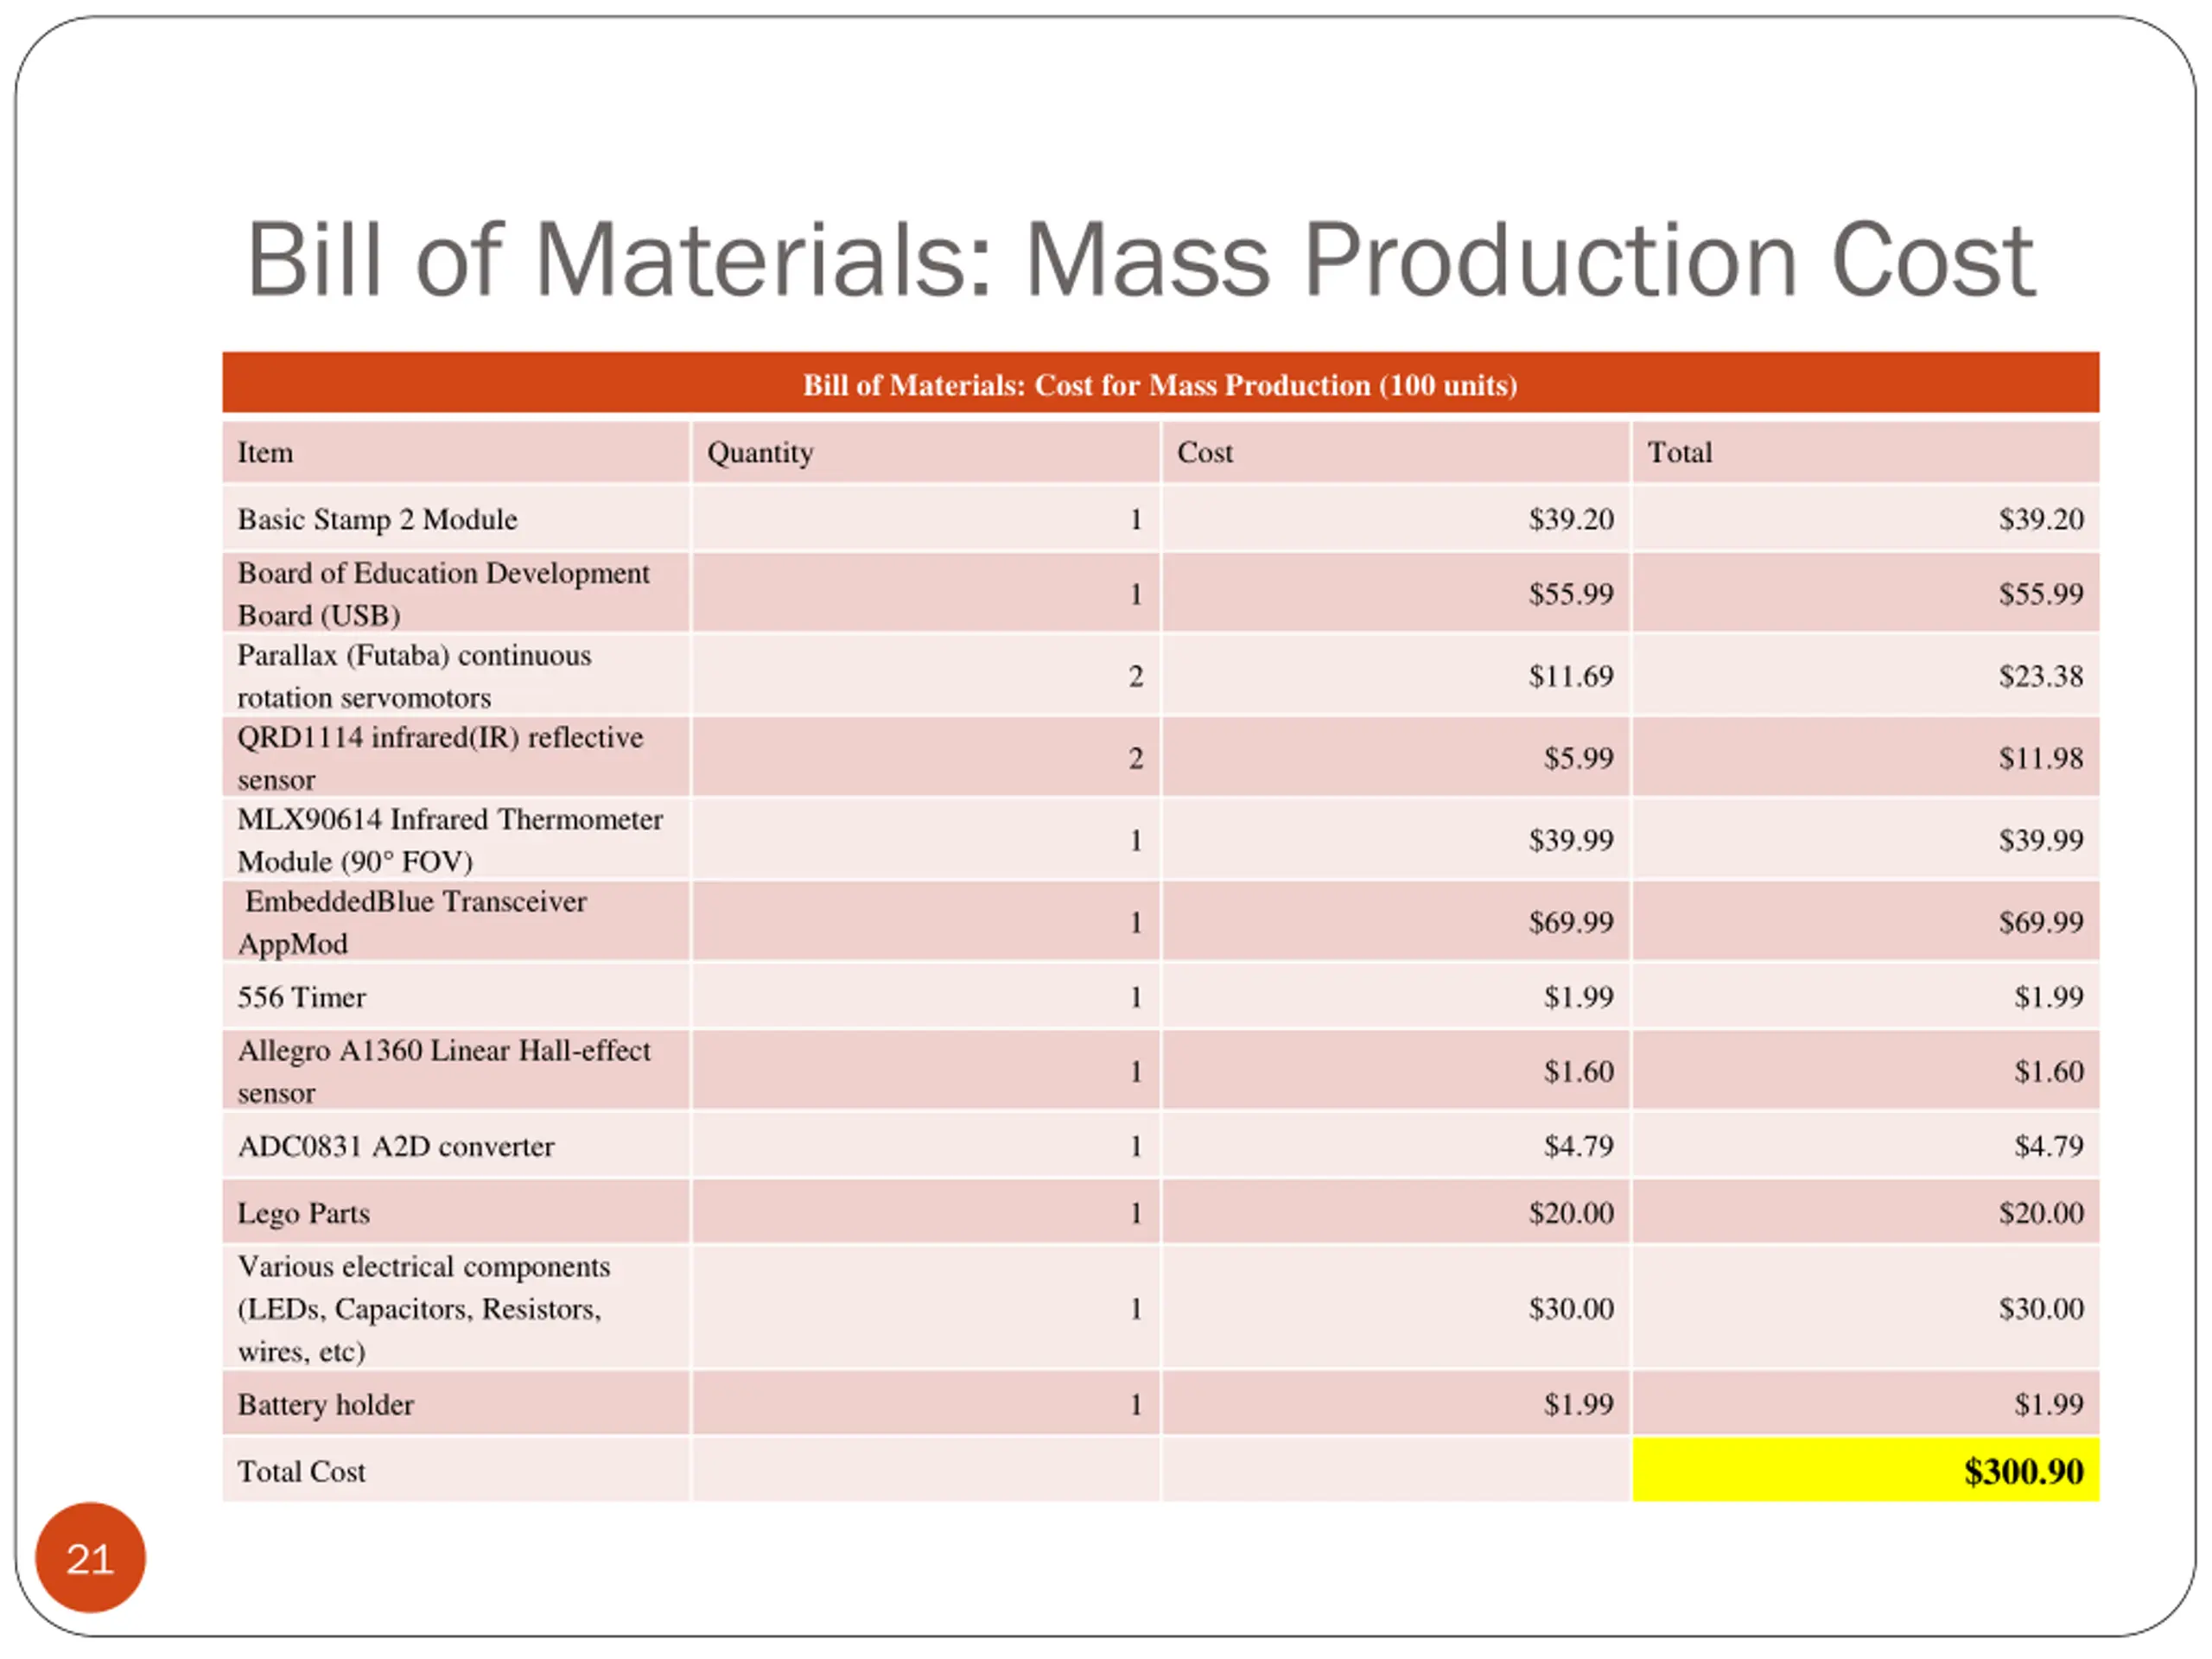The image size is (2212, 1659).
Task: Select the Quantity column header
Action: (x=926, y=452)
